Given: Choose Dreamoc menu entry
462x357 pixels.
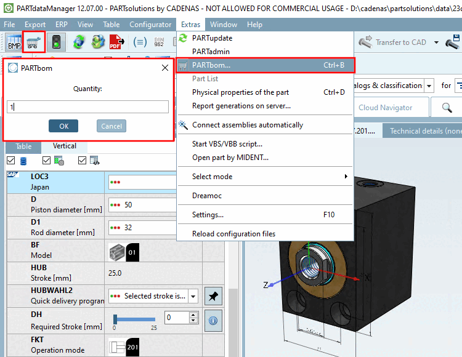Looking at the screenshot, I should click(x=265, y=195).
